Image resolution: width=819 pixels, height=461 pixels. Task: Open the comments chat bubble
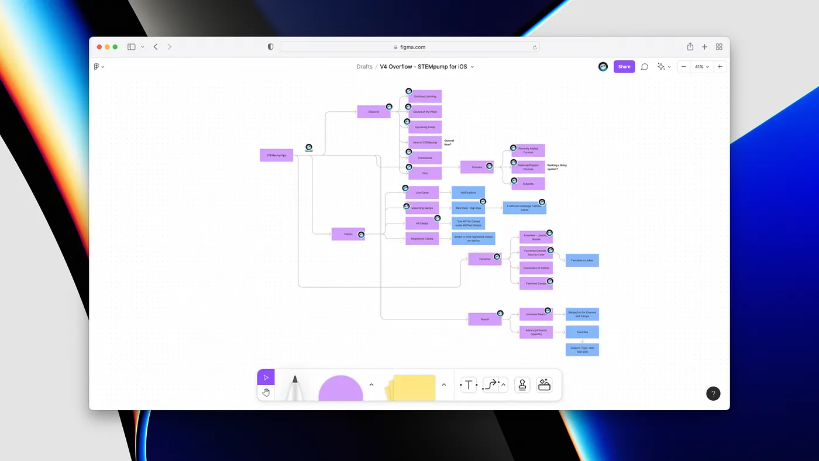(645, 67)
